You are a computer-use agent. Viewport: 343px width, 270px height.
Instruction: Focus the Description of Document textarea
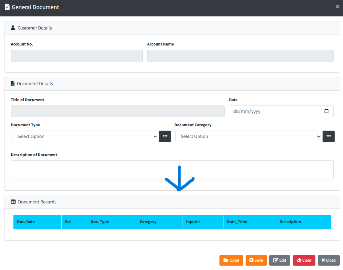tap(172, 170)
